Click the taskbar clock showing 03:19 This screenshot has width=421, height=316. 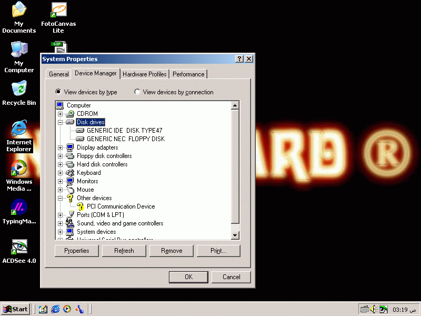point(404,310)
